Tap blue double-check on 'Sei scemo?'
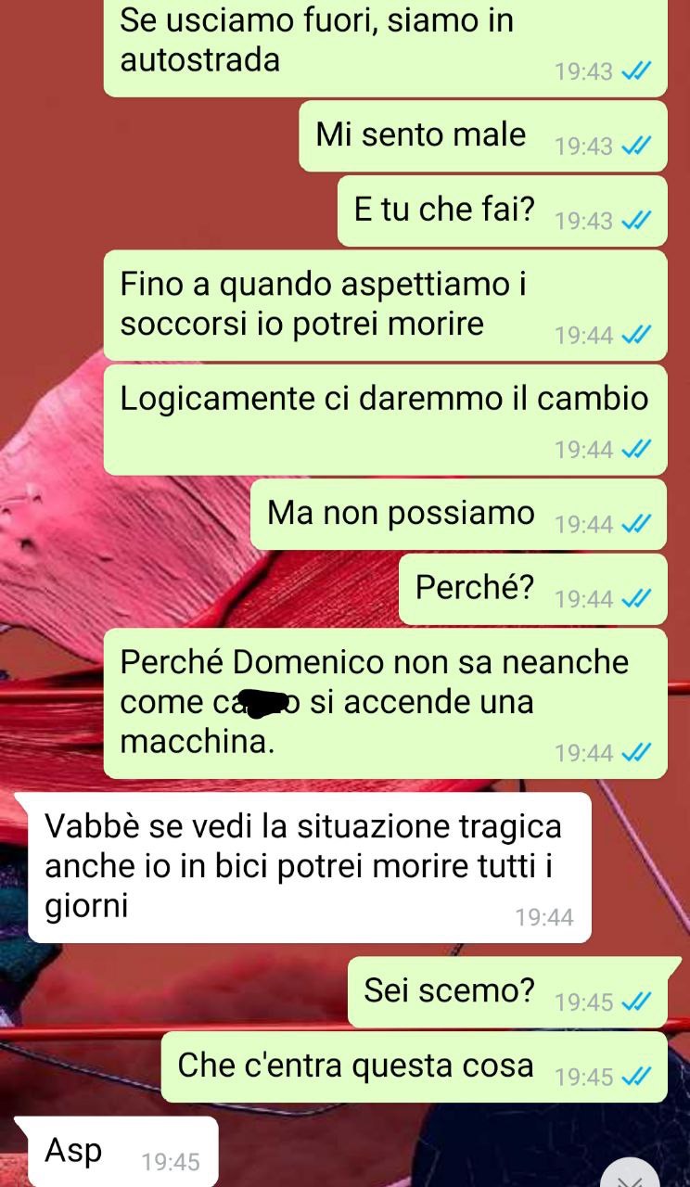690x1187 pixels. pos(636,1002)
